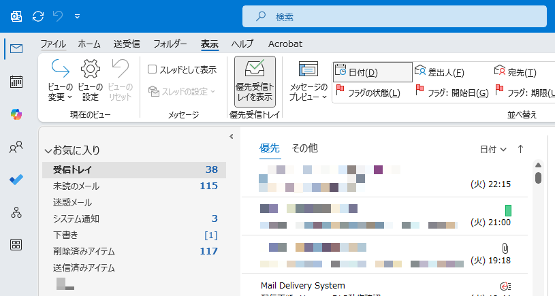
Task: Select the 優先 inbox tab
Action: coord(270,148)
